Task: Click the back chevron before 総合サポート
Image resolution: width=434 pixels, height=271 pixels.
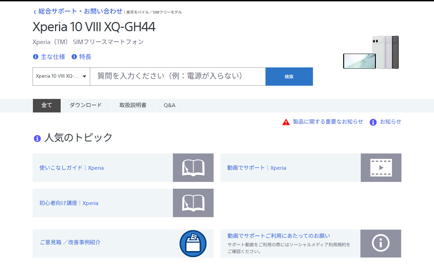Action: (x=35, y=12)
